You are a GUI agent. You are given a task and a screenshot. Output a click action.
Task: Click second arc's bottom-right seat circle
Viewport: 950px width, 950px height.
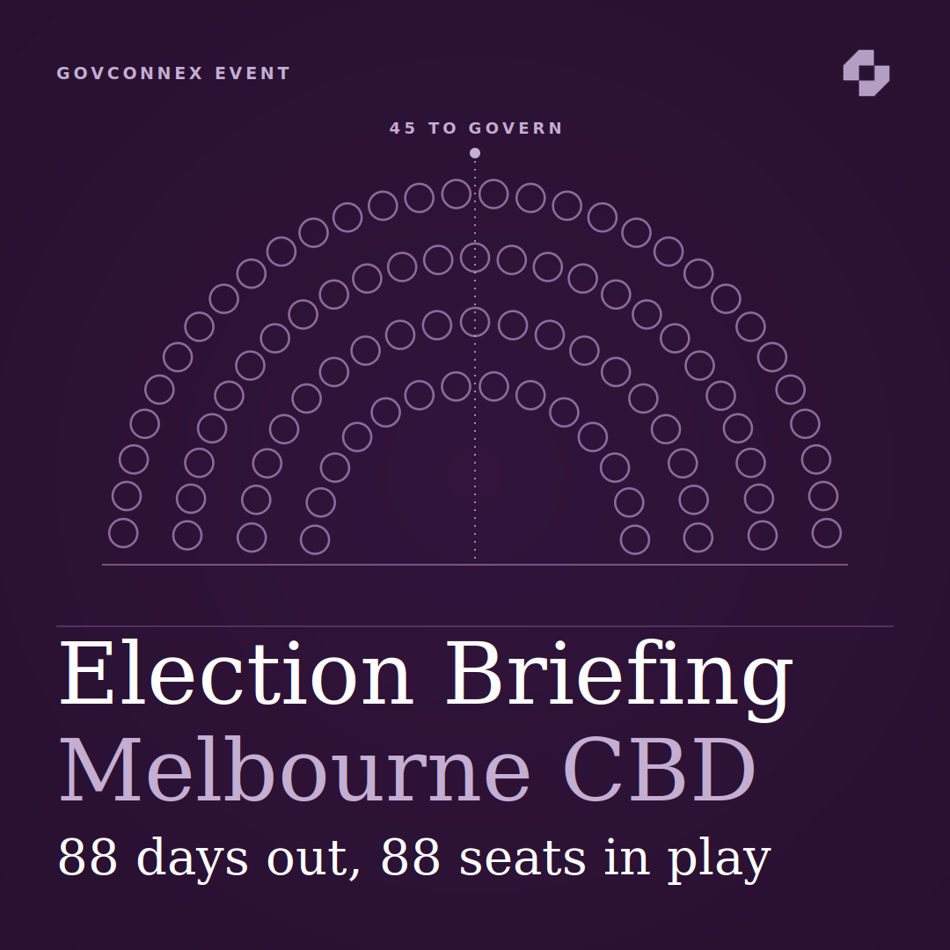(762, 536)
